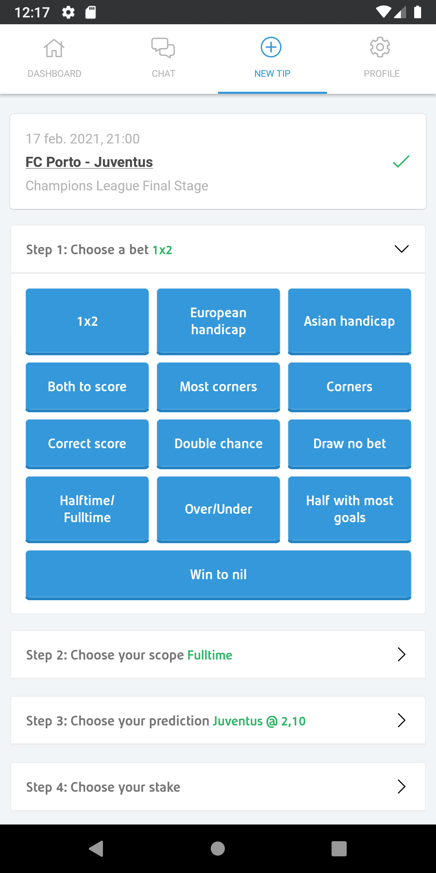The height and width of the screenshot is (873, 436).
Task: Choose the Asian handicap bet
Action: [x=350, y=321]
